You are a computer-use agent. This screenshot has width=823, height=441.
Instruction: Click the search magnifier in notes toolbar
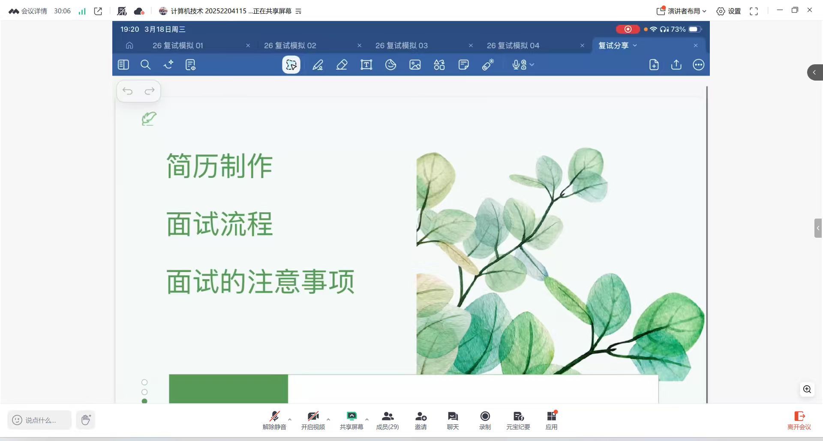click(x=145, y=65)
